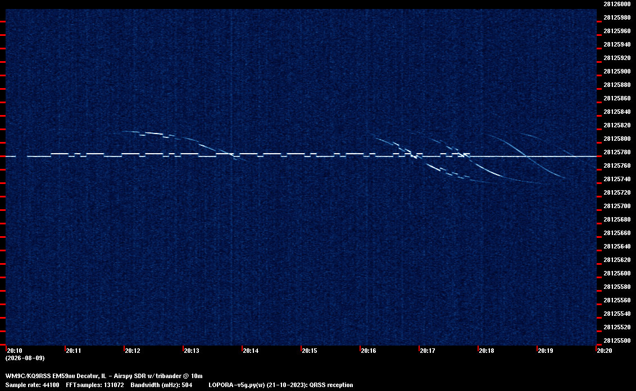The width and height of the screenshot is (636, 391).
Task: Click the 28125940 frequency label
Action: [x=617, y=44]
